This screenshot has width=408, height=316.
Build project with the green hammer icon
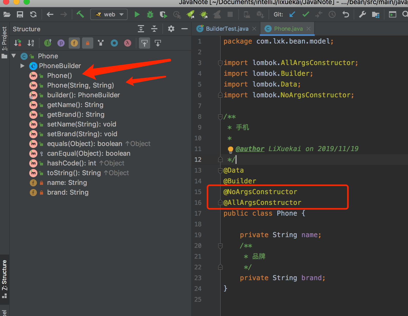pyautogui.click(x=80, y=14)
